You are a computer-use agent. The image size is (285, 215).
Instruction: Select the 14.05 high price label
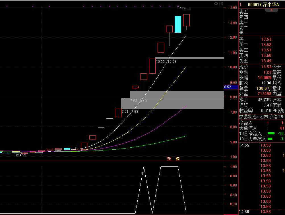click(x=186, y=8)
